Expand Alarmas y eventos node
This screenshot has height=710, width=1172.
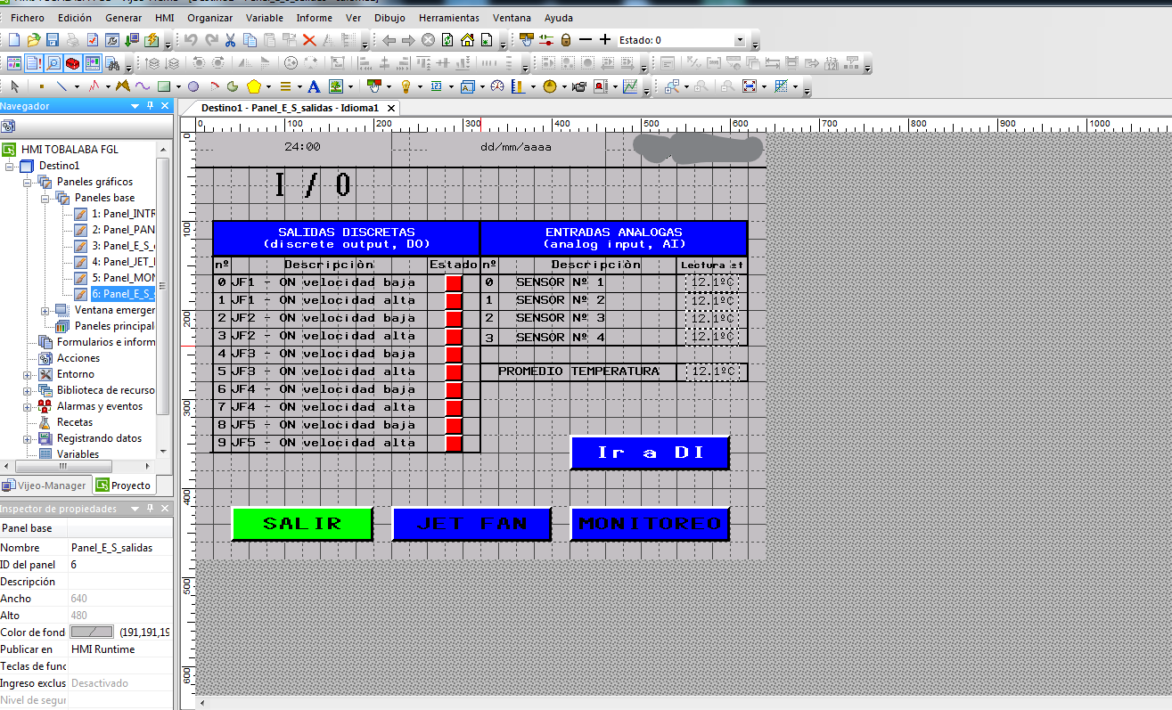28,406
